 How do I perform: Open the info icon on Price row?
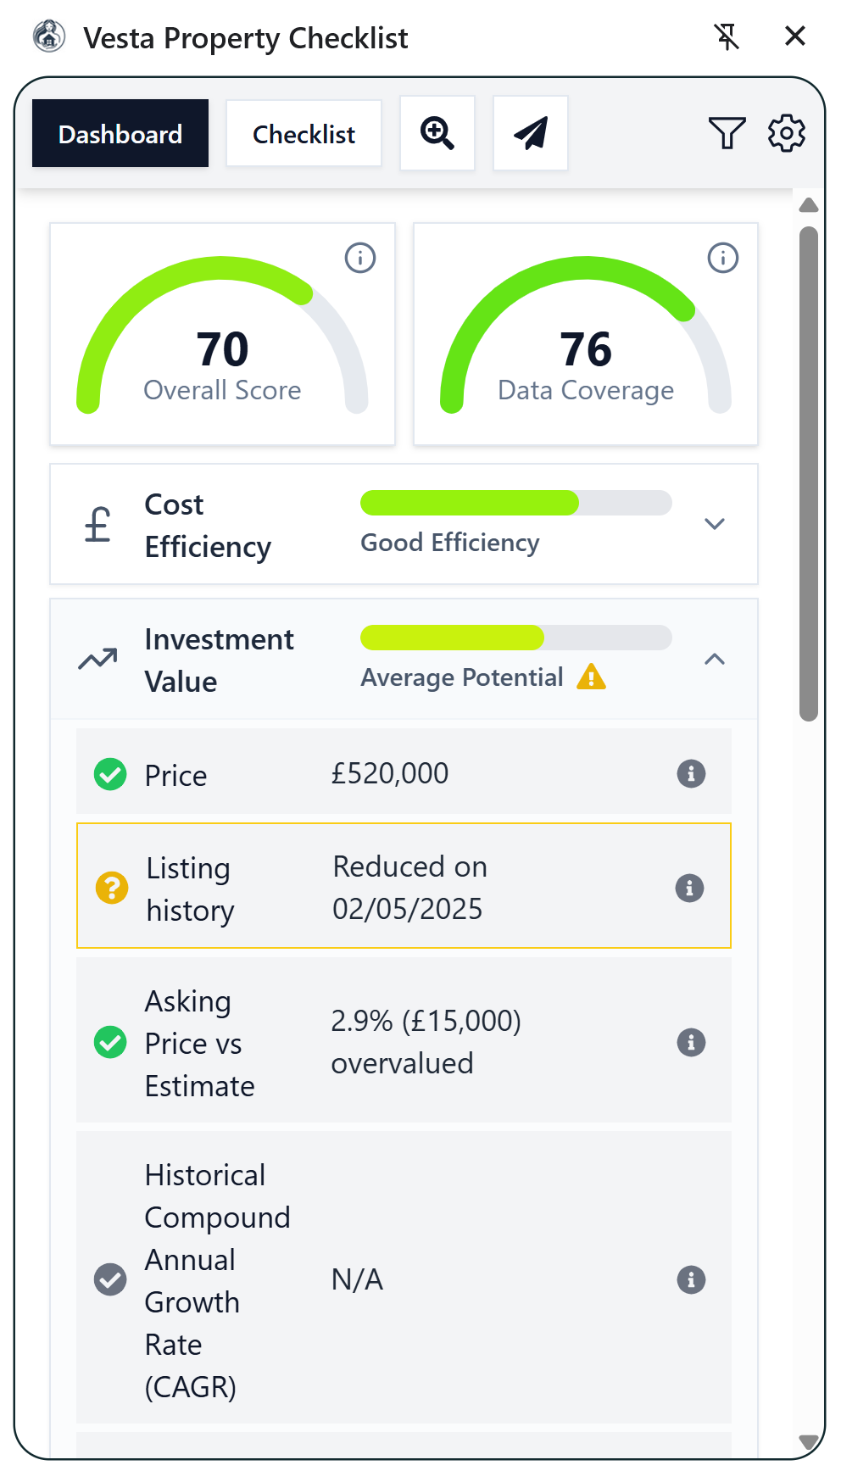(x=691, y=773)
